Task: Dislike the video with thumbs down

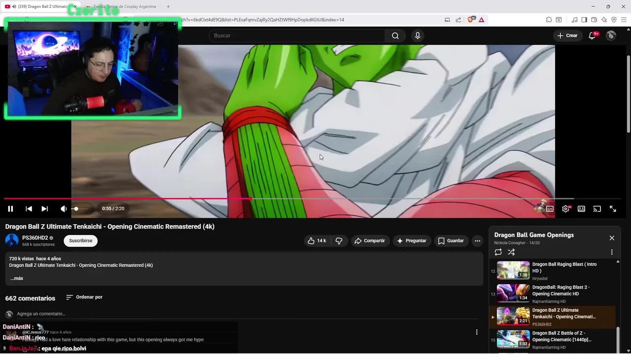Action: tap(339, 241)
